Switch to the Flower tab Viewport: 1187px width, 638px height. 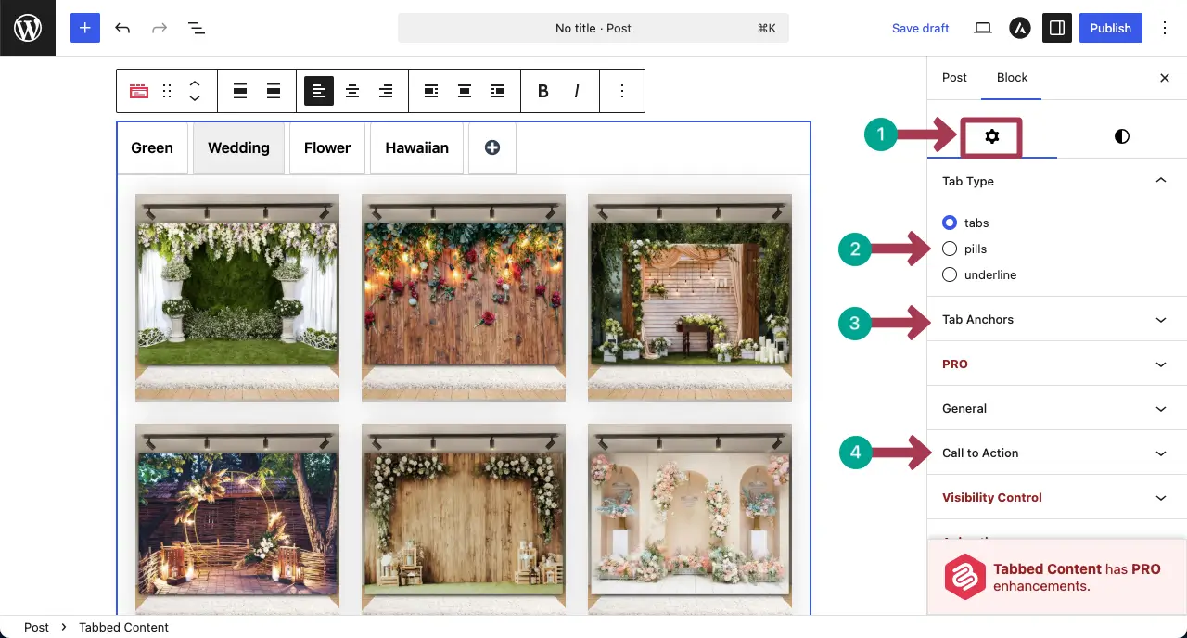pos(326,147)
